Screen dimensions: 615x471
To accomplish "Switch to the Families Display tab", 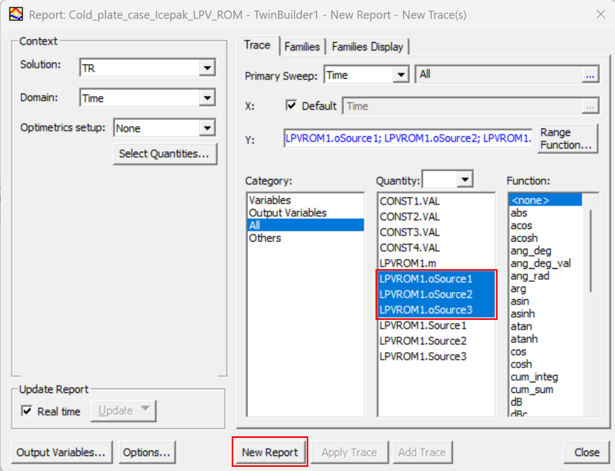I will click(x=368, y=47).
